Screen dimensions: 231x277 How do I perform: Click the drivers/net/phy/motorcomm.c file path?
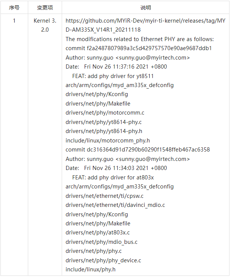point(105,113)
